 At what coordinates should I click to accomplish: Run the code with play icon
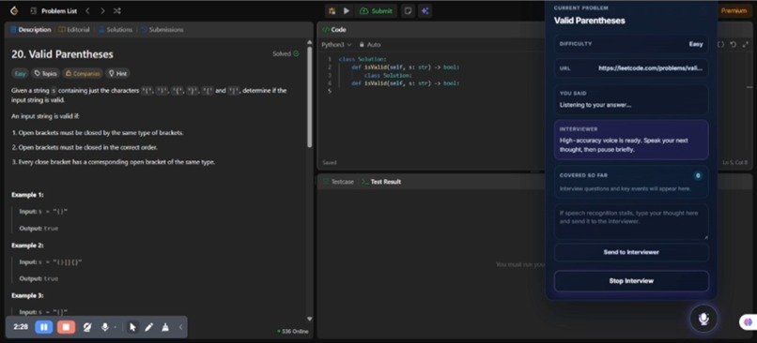pos(347,10)
